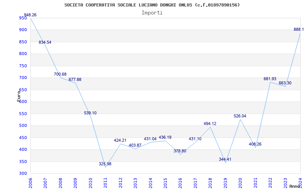304x190 pixels.
Task: Click the 888.1 value label for 2024
Action: pos(299,30)
